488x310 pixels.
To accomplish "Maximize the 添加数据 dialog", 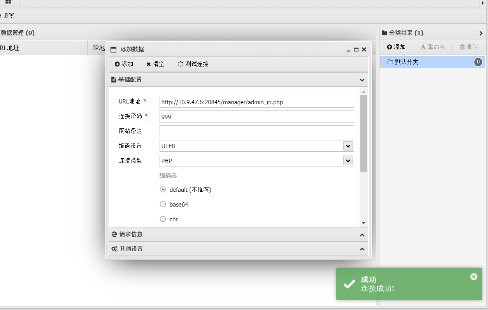I will (356, 50).
